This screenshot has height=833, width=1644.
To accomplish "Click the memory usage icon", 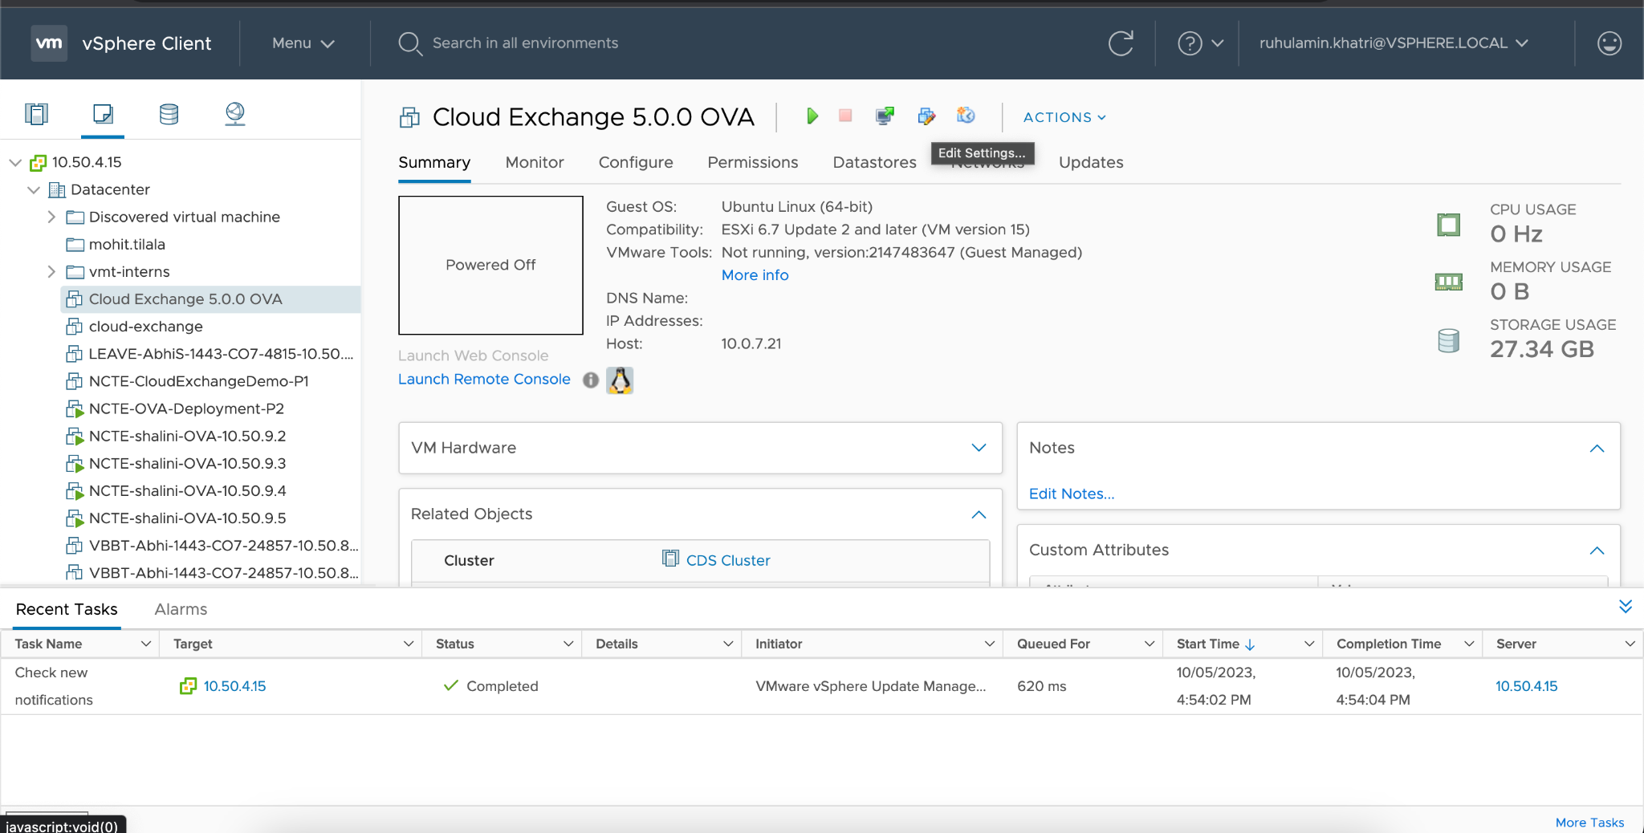I will point(1448,282).
